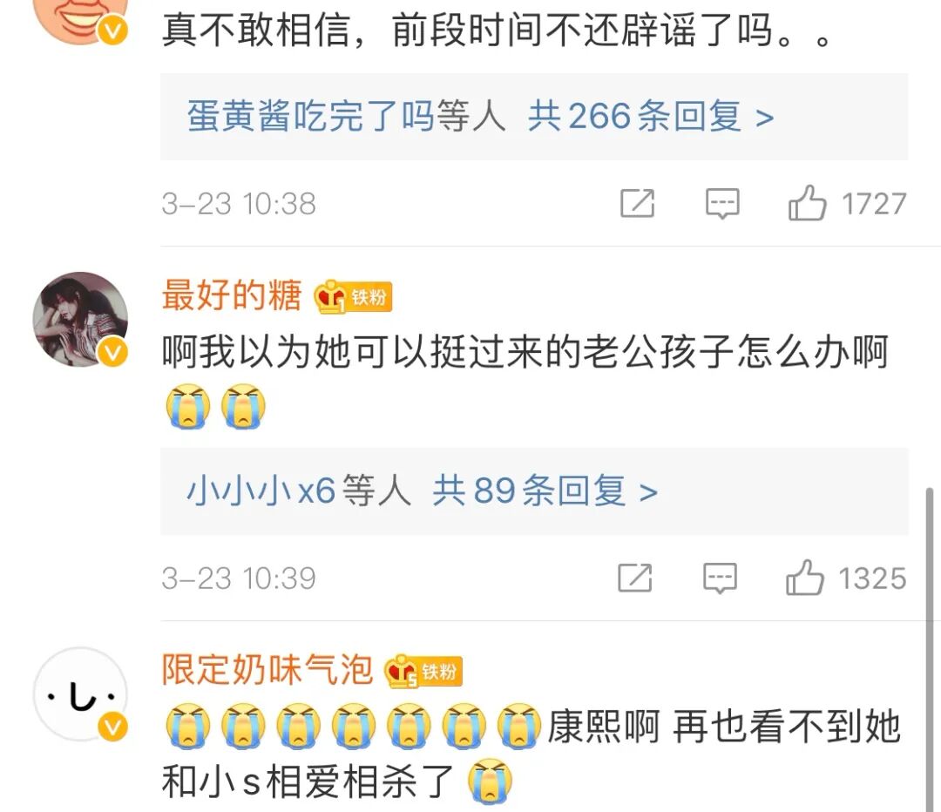Tap the reply bubble icon on 10:39 comment
This screenshot has width=941, height=812.
[720, 578]
